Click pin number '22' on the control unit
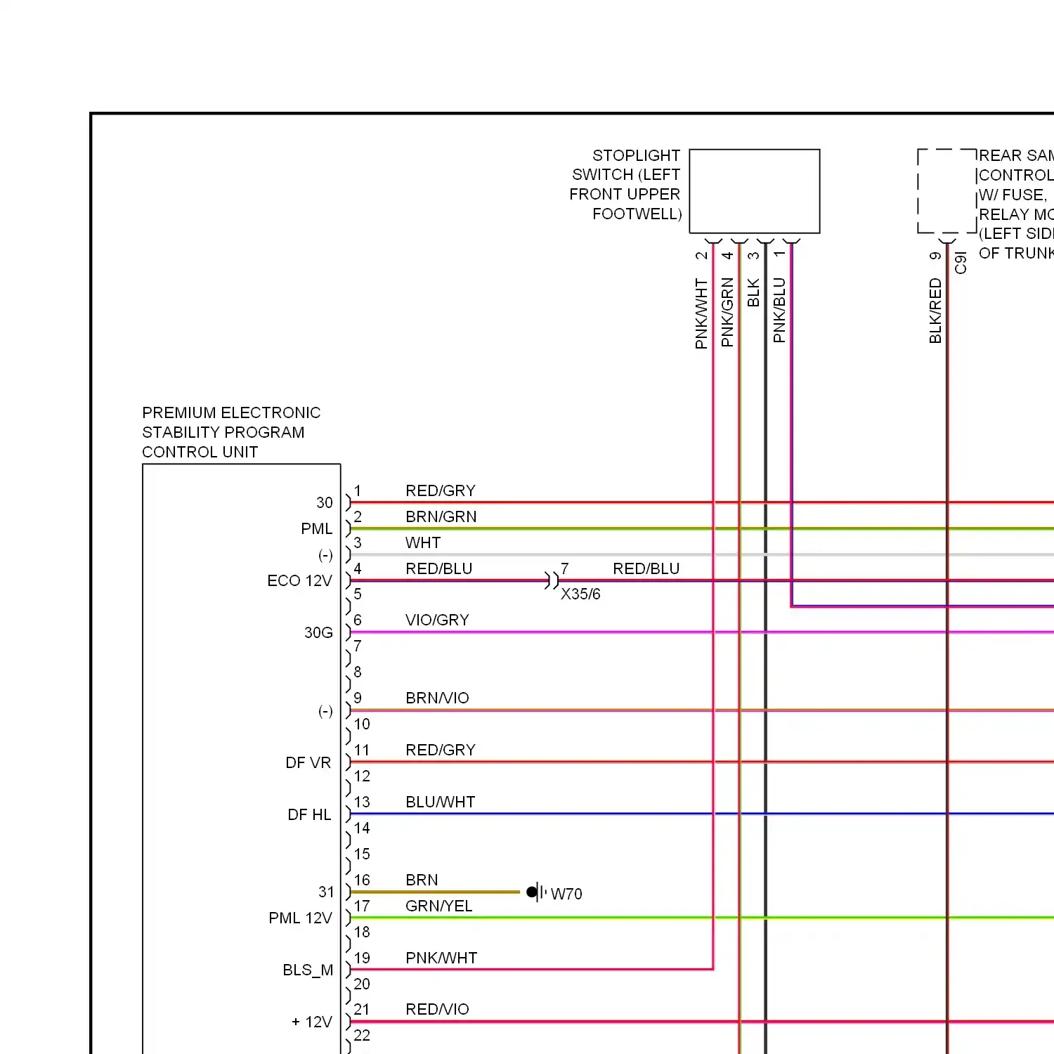Image resolution: width=1054 pixels, height=1054 pixels. (x=362, y=1035)
